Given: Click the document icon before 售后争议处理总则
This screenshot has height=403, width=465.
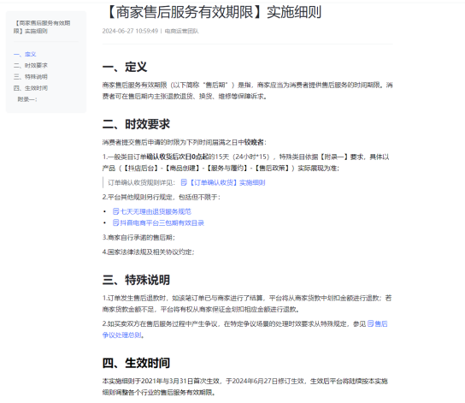Looking at the screenshot, I should [x=371, y=323].
